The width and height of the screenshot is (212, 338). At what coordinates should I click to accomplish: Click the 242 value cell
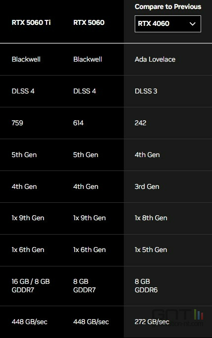(x=141, y=123)
